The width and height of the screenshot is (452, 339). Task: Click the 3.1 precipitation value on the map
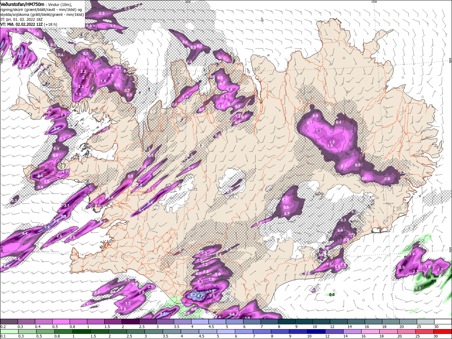click(66, 206)
